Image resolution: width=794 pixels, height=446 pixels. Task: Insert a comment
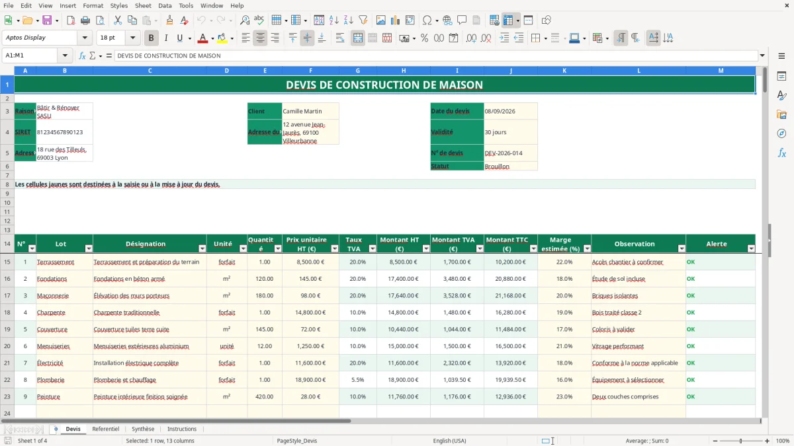tap(462, 20)
